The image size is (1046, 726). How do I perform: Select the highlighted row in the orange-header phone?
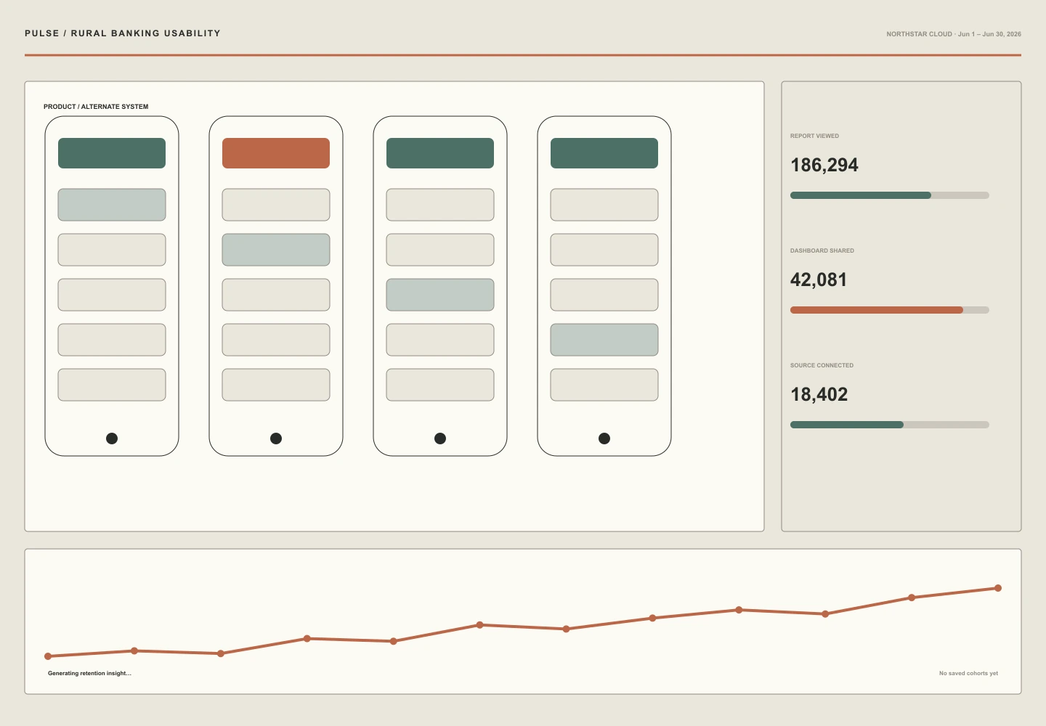tap(276, 250)
